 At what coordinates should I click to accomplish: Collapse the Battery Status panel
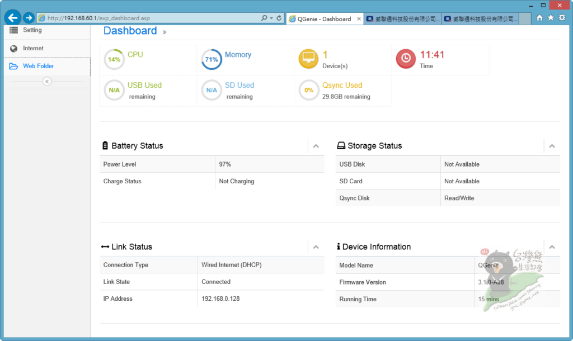[x=316, y=146]
